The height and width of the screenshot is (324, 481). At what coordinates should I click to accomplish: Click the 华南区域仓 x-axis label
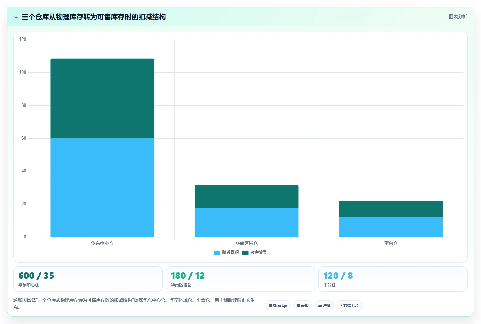247,243
